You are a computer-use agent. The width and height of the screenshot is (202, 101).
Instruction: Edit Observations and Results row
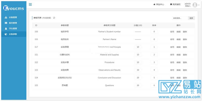coord(179,70)
